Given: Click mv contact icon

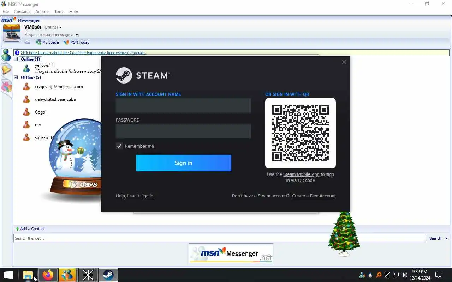Looking at the screenshot, I should [x=26, y=125].
